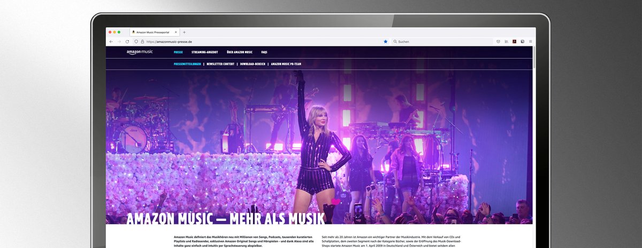
Task: Reload the current page
Action: coord(127,42)
